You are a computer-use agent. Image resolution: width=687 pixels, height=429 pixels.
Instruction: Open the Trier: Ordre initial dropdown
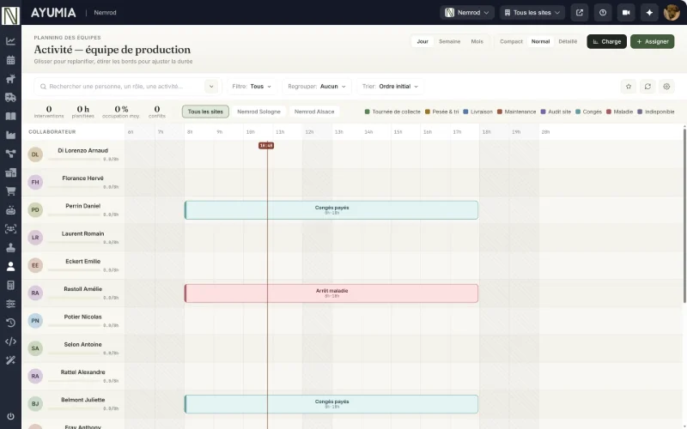(390, 87)
